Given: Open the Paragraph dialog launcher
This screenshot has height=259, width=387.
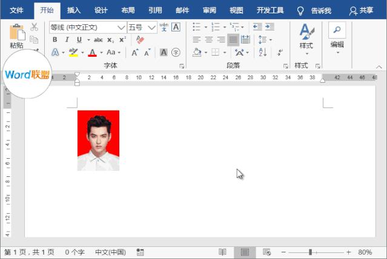Looking at the screenshot, I should 286,66.
